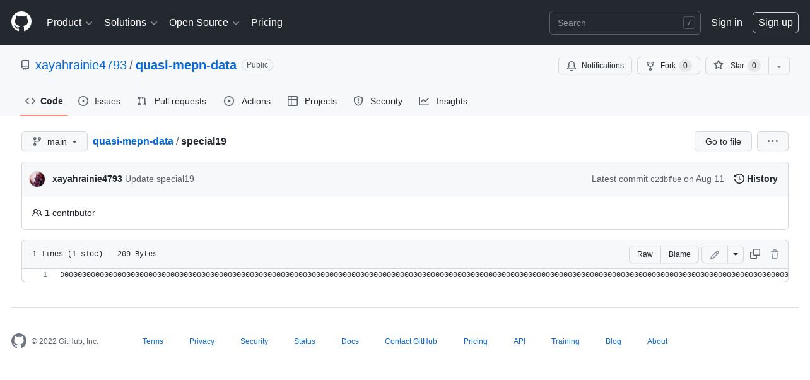The image size is (810, 380).
Task: Open the footer Security link
Action: point(254,341)
